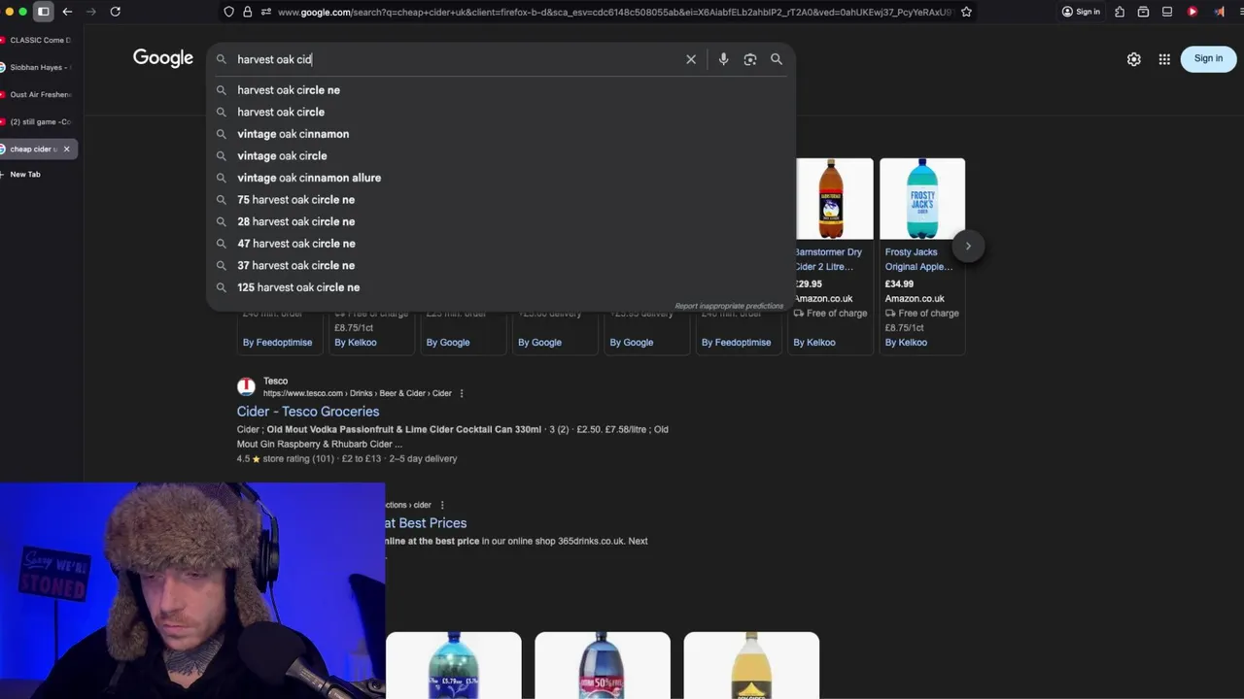Select suggestion '47 harvest oak circle ne'
This screenshot has width=1244, height=699.
501,244
